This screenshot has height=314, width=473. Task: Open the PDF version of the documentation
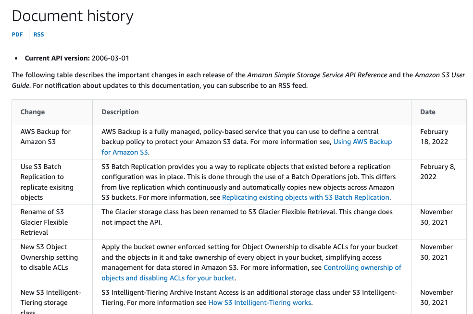click(17, 34)
